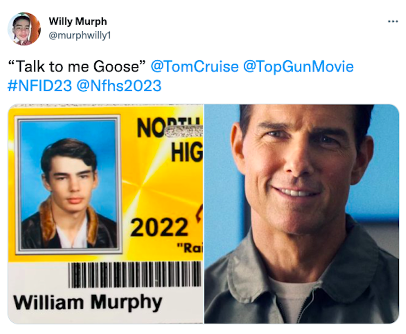Follow the @TomCruise mention
Viewport: 406px width, 334px height.
[194, 67]
